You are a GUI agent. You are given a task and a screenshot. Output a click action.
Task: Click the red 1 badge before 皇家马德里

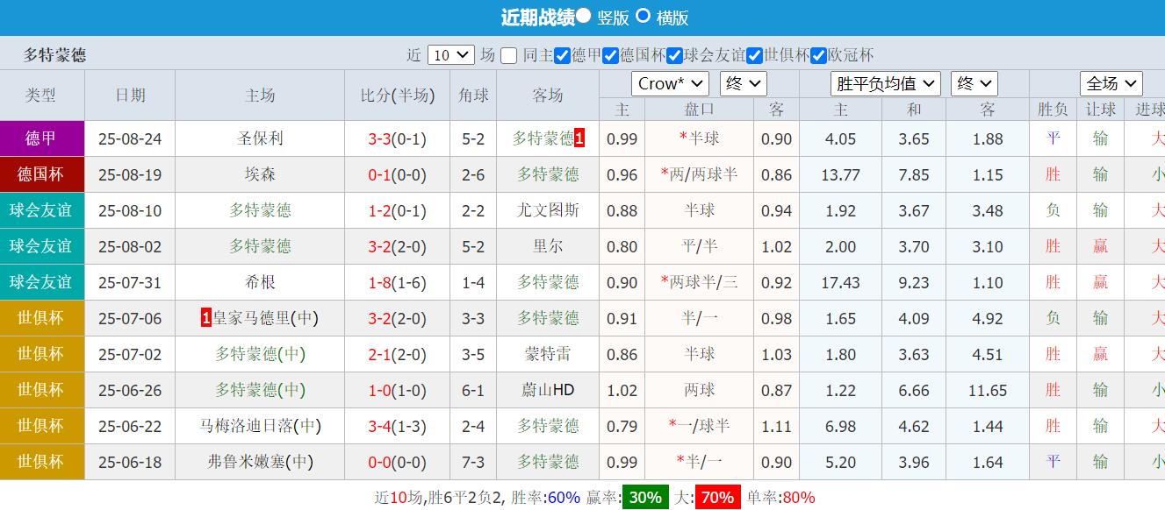coord(208,318)
